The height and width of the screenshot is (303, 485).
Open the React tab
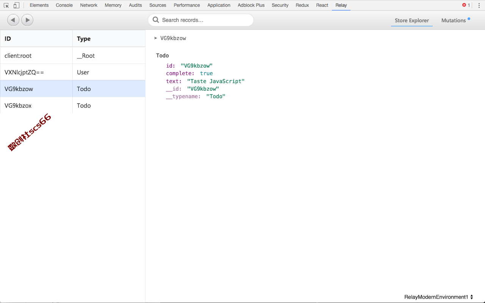(322, 5)
